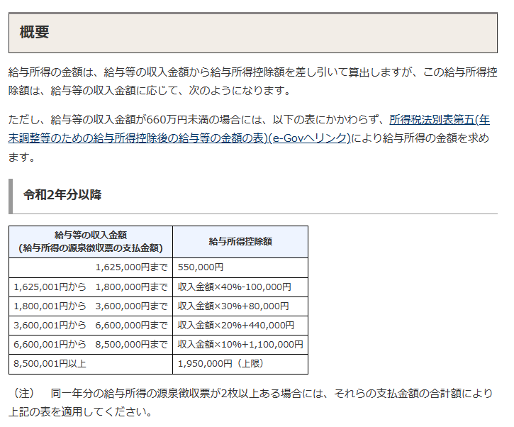Select the 給与所得控除額 column header
514x427 pixels.
(240, 242)
